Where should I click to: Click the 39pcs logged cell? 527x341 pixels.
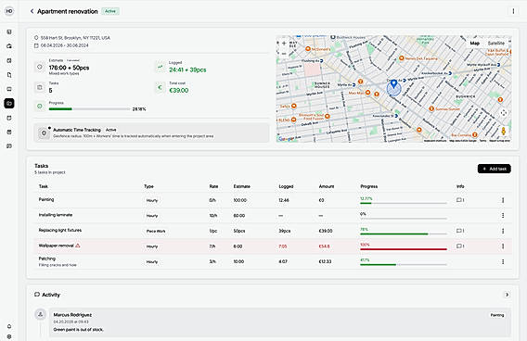click(x=284, y=231)
